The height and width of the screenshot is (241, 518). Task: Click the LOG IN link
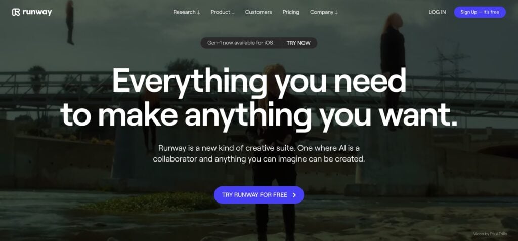[x=437, y=12]
